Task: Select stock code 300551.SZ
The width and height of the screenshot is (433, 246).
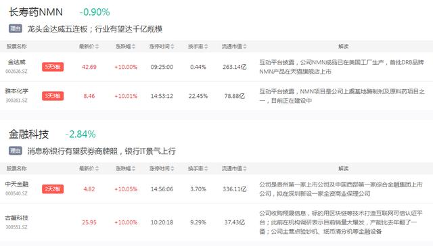Action: (16, 227)
